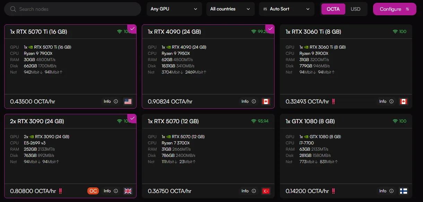
Task: Open Info for the RTX 5070 (12 GB) node
Action: point(249,191)
